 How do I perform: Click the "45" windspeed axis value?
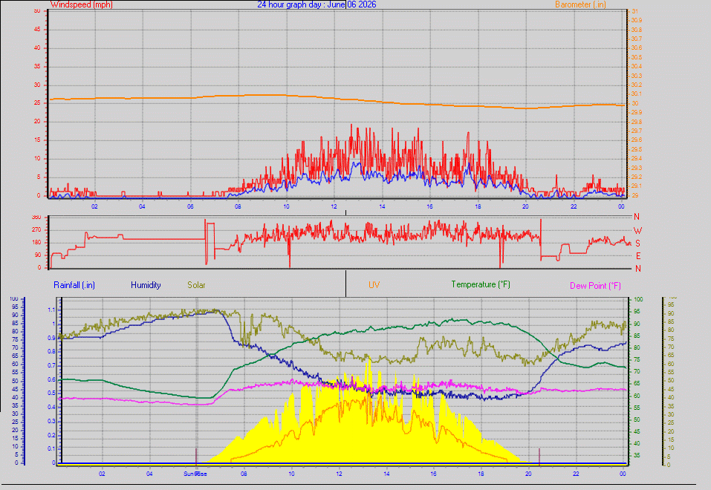37,29
